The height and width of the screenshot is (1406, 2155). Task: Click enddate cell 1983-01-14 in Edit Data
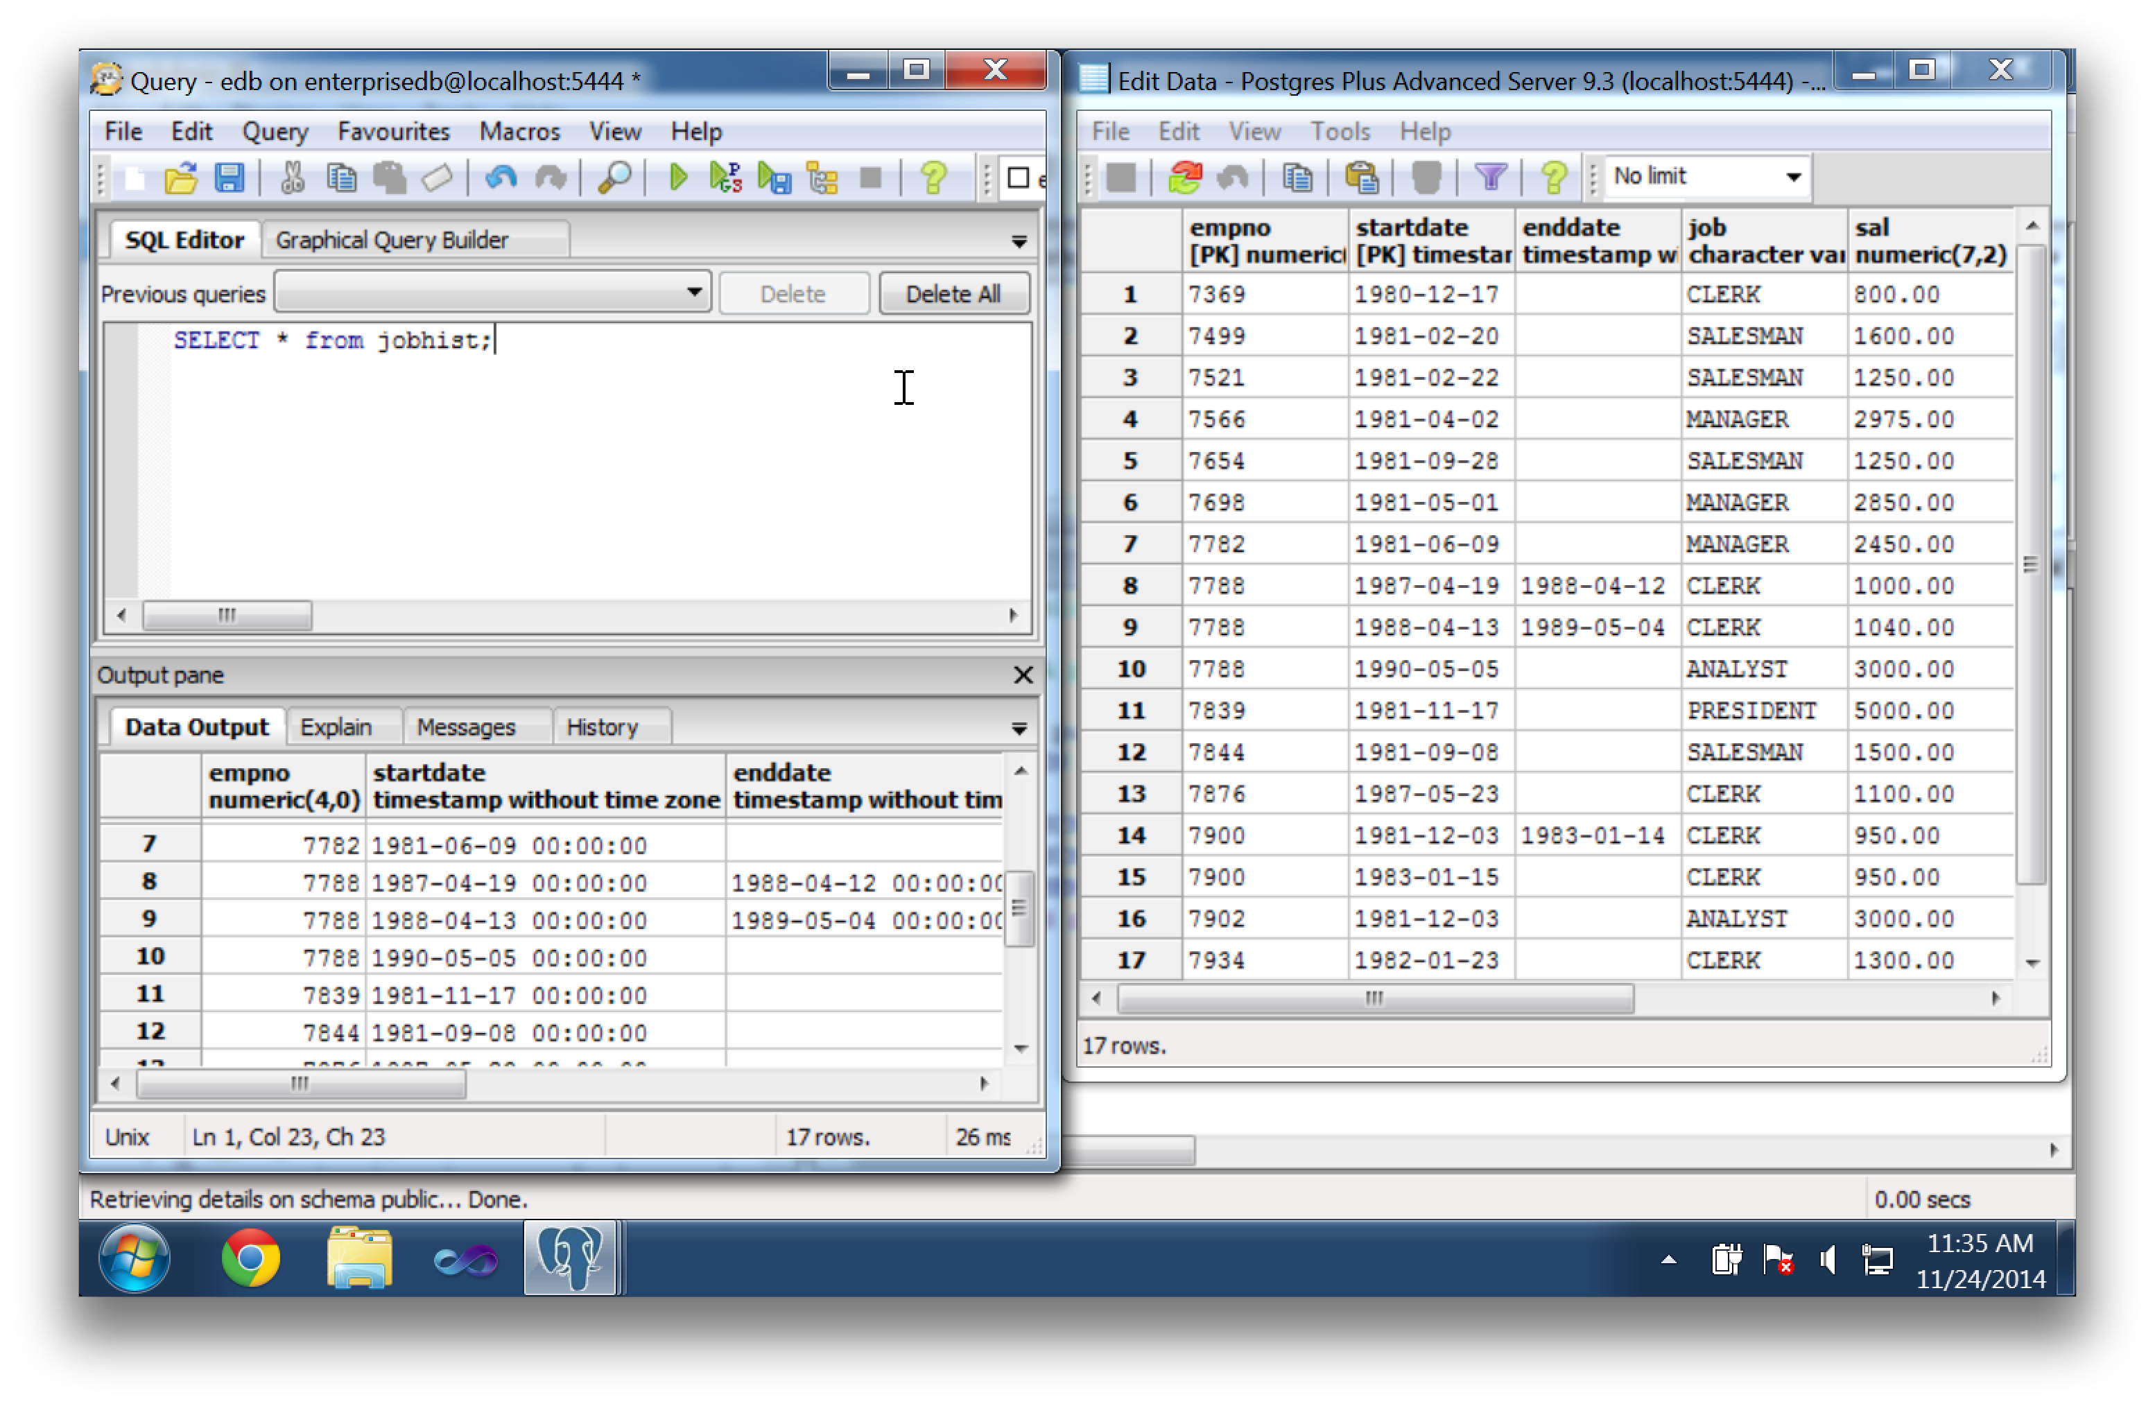click(x=1598, y=837)
